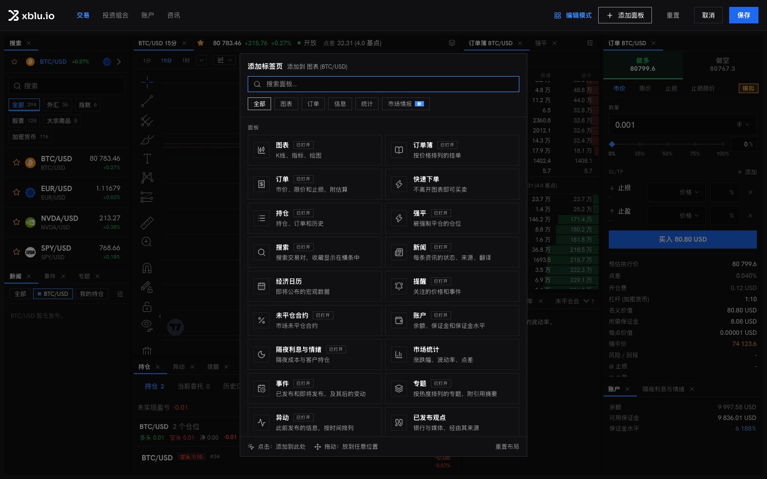Open 止盈 price type dropdown

click(689, 216)
